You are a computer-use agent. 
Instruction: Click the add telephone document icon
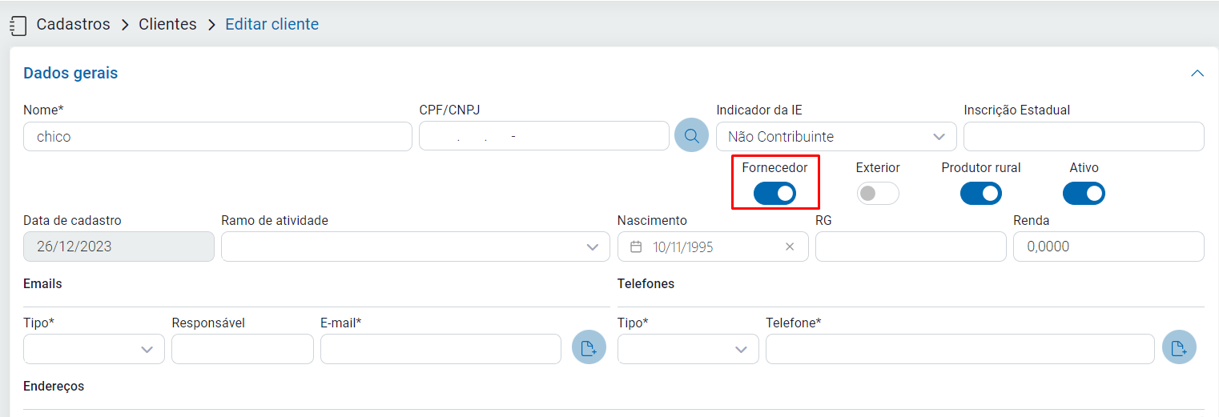point(1179,348)
